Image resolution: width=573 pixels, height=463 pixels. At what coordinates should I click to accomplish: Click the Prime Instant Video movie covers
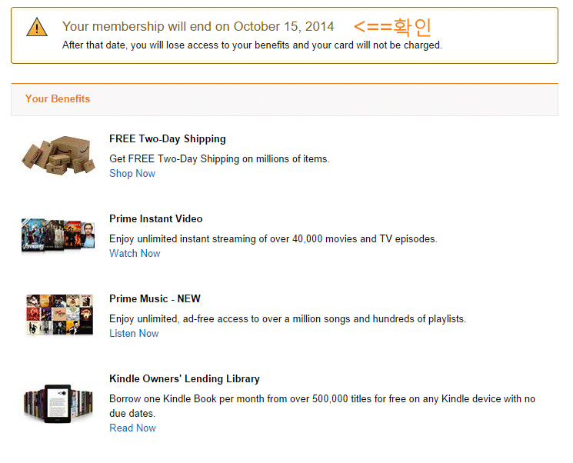pos(58,236)
